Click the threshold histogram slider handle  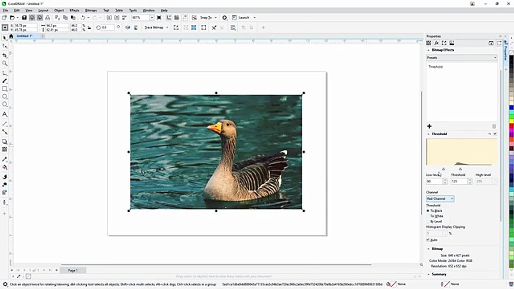pyautogui.click(x=460, y=169)
